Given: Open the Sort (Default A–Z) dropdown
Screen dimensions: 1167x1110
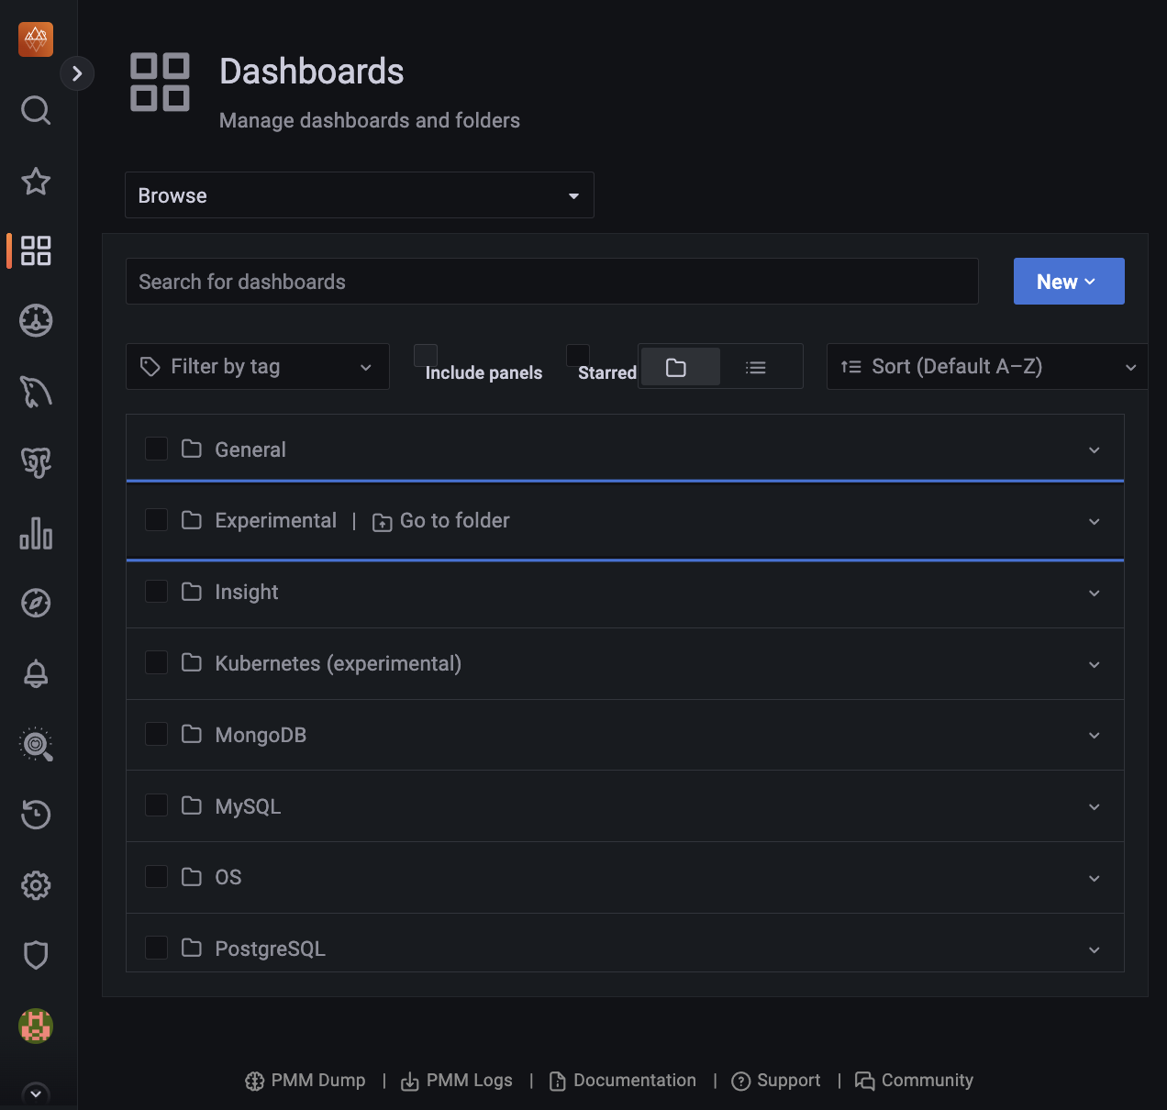Looking at the screenshot, I should (987, 367).
